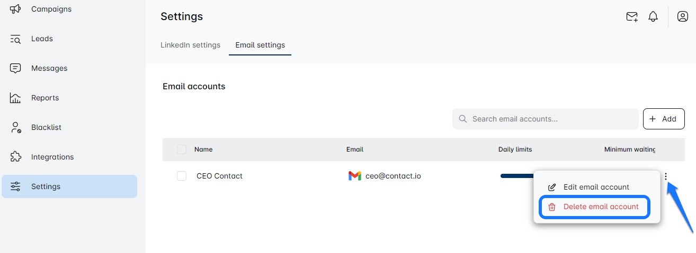Switch to LinkedIn settings tab
The image size is (696, 253).
190,45
